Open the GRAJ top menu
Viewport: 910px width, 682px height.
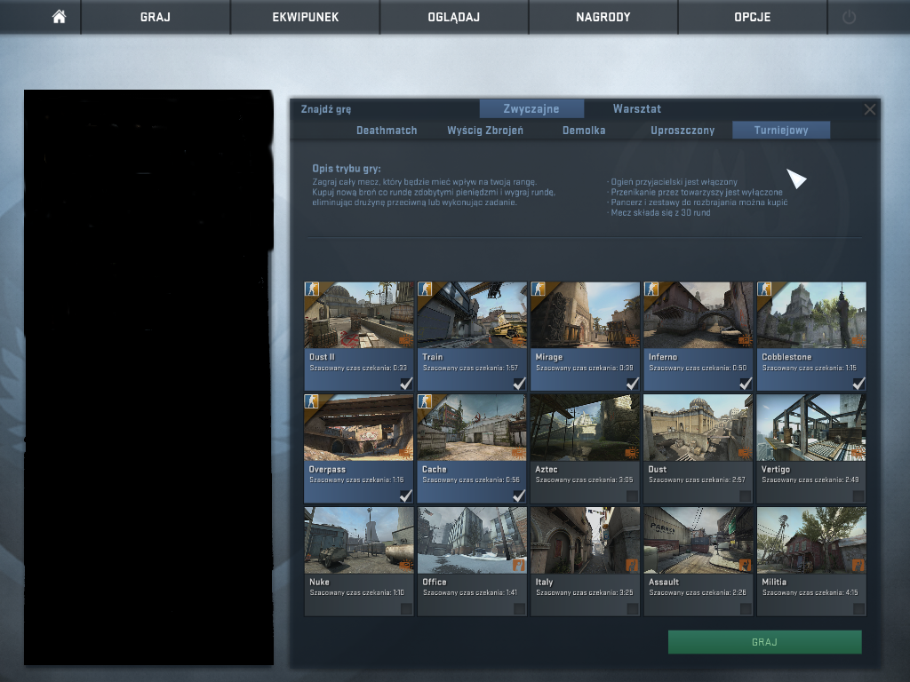[156, 17]
